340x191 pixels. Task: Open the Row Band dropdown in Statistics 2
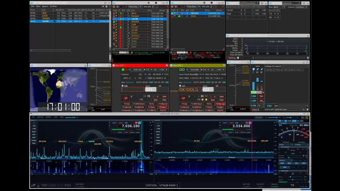coord(280,7)
